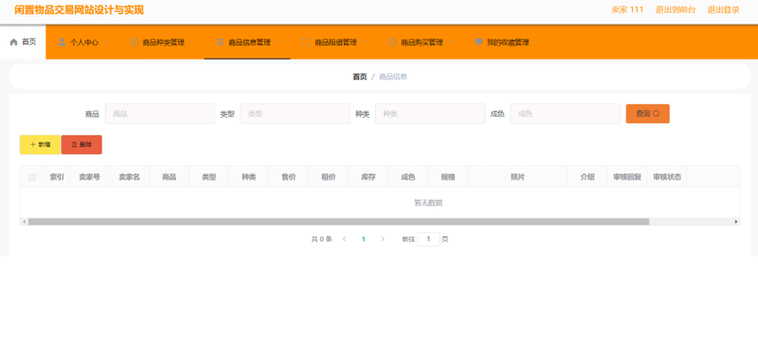Expand the 我的收藏管理 dropdown chevron

tap(536, 42)
